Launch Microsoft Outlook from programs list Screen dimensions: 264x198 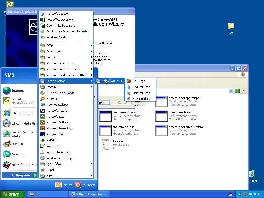pyautogui.click(x=66, y=122)
